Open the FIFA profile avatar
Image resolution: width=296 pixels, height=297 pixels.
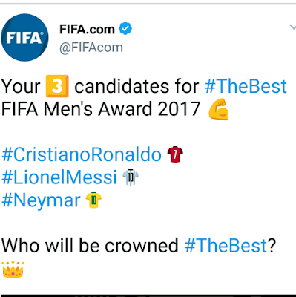pyautogui.click(x=24, y=37)
